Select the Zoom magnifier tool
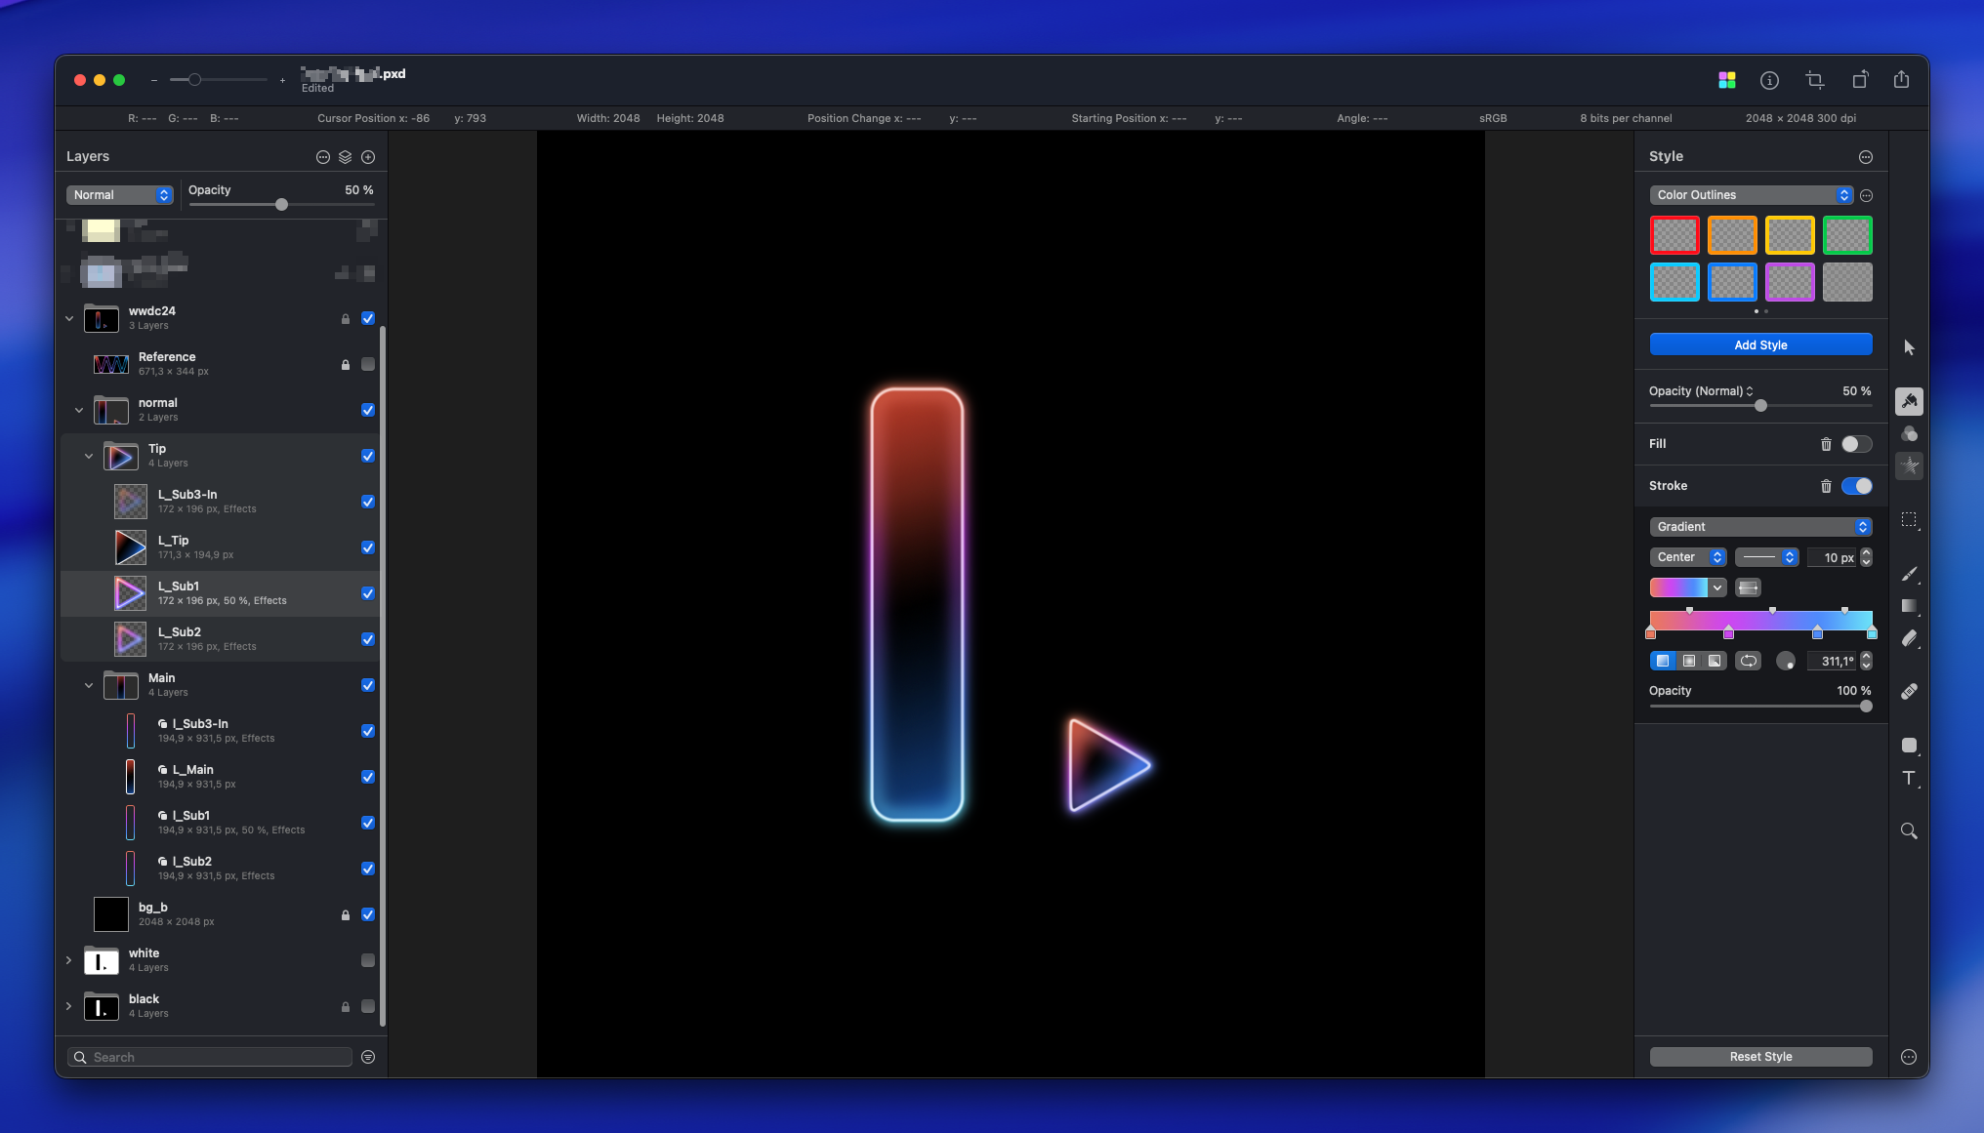 (1909, 831)
